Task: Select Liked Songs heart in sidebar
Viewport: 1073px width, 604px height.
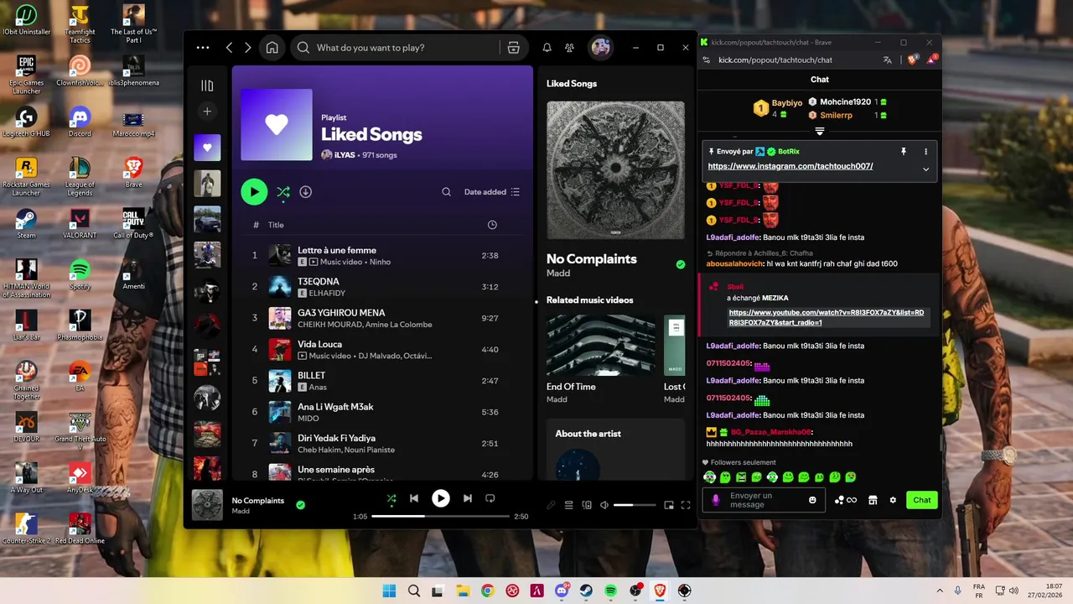Action: tap(207, 148)
